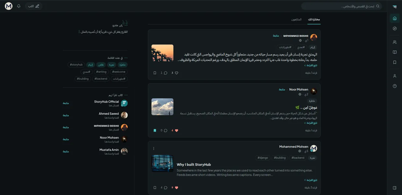
Task: Open the موطن آمن story title
Action: [x=306, y=107]
